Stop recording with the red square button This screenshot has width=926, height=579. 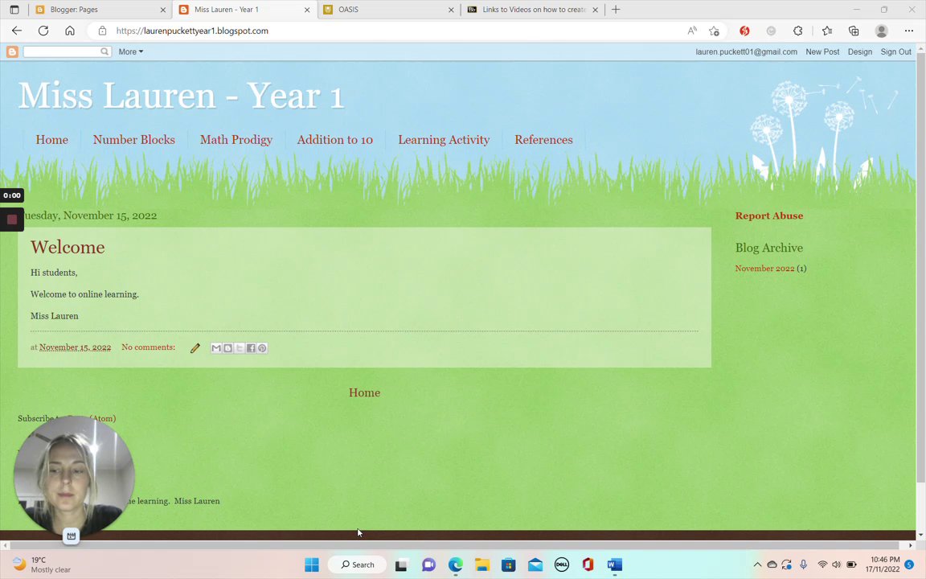(x=12, y=220)
